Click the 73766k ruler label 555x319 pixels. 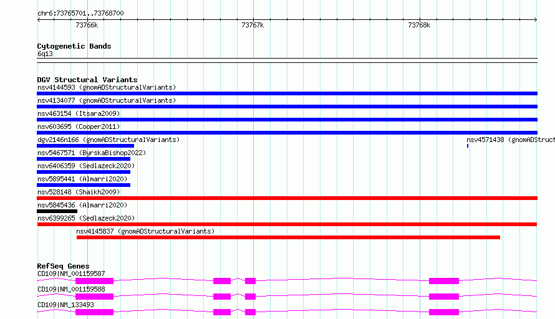(87, 25)
